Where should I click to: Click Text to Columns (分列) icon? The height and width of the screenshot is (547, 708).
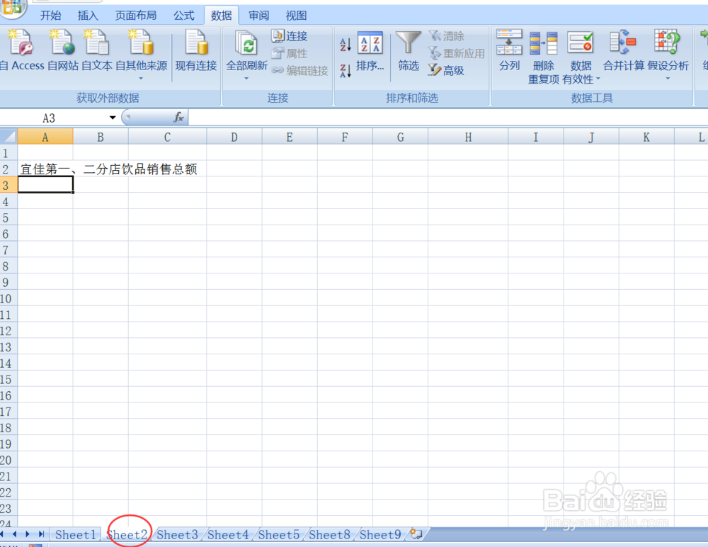(509, 50)
